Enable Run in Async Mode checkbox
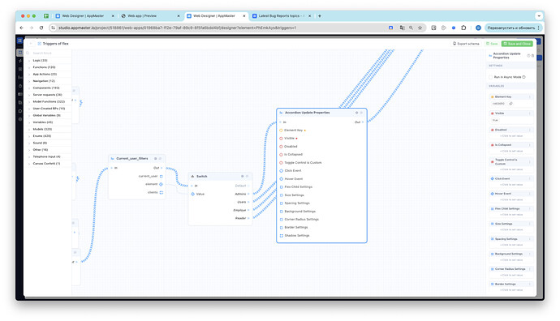The height and width of the screenshot is (321, 560). pos(491,77)
